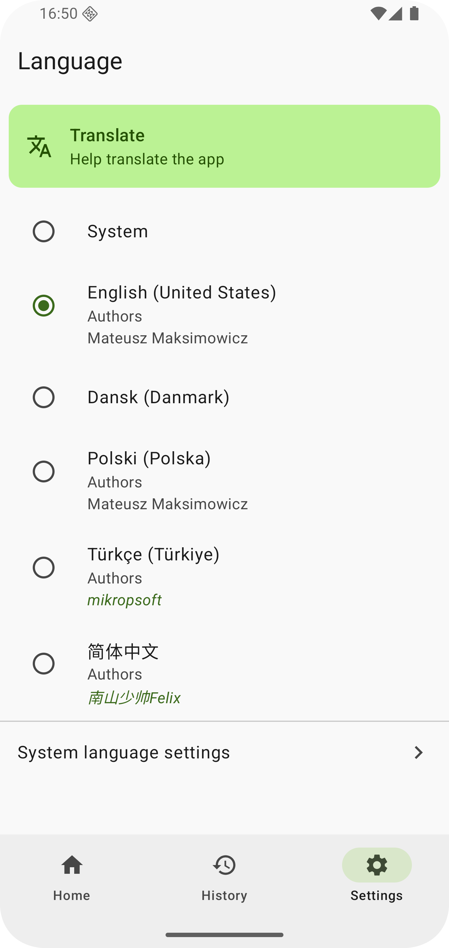
Task: Tap the battery status icon
Action: click(x=414, y=14)
